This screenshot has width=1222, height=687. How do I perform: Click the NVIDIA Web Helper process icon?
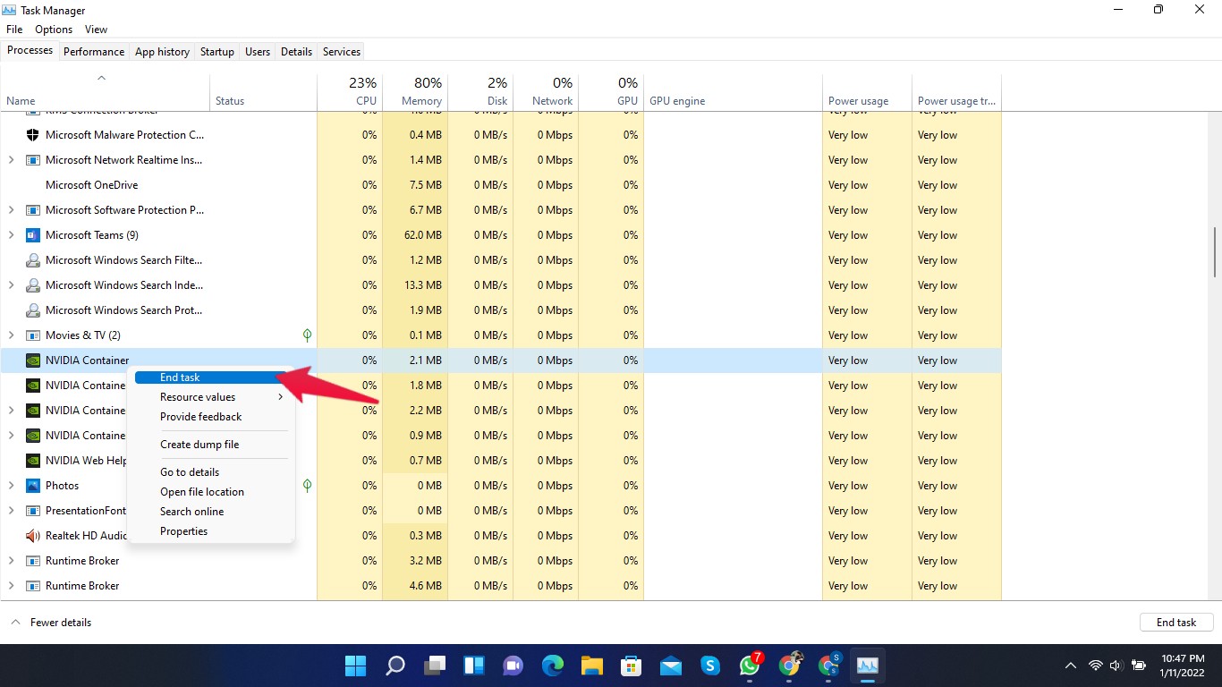[33, 461]
